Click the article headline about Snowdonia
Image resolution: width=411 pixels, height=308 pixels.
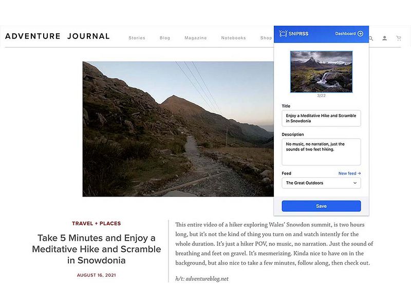click(97, 249)
